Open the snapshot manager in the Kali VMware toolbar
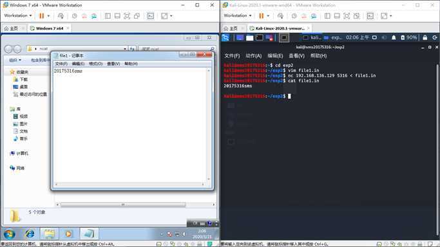This screenshot has height=247, width=440. [x=314, y=16]
